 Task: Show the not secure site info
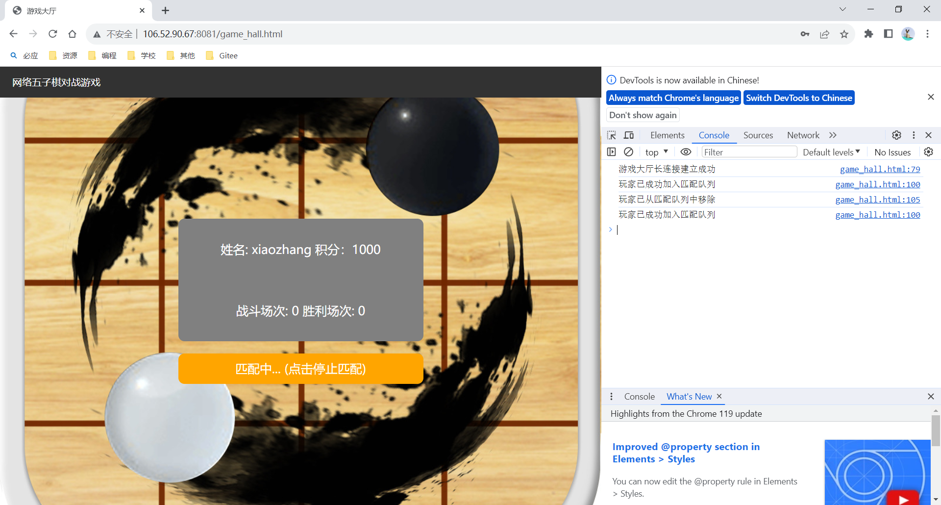pos(114,34)
